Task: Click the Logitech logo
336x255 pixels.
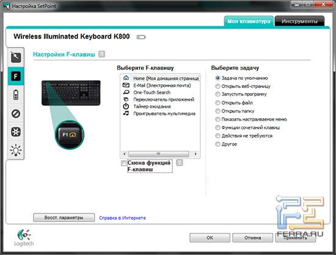Action: point(24,238)
